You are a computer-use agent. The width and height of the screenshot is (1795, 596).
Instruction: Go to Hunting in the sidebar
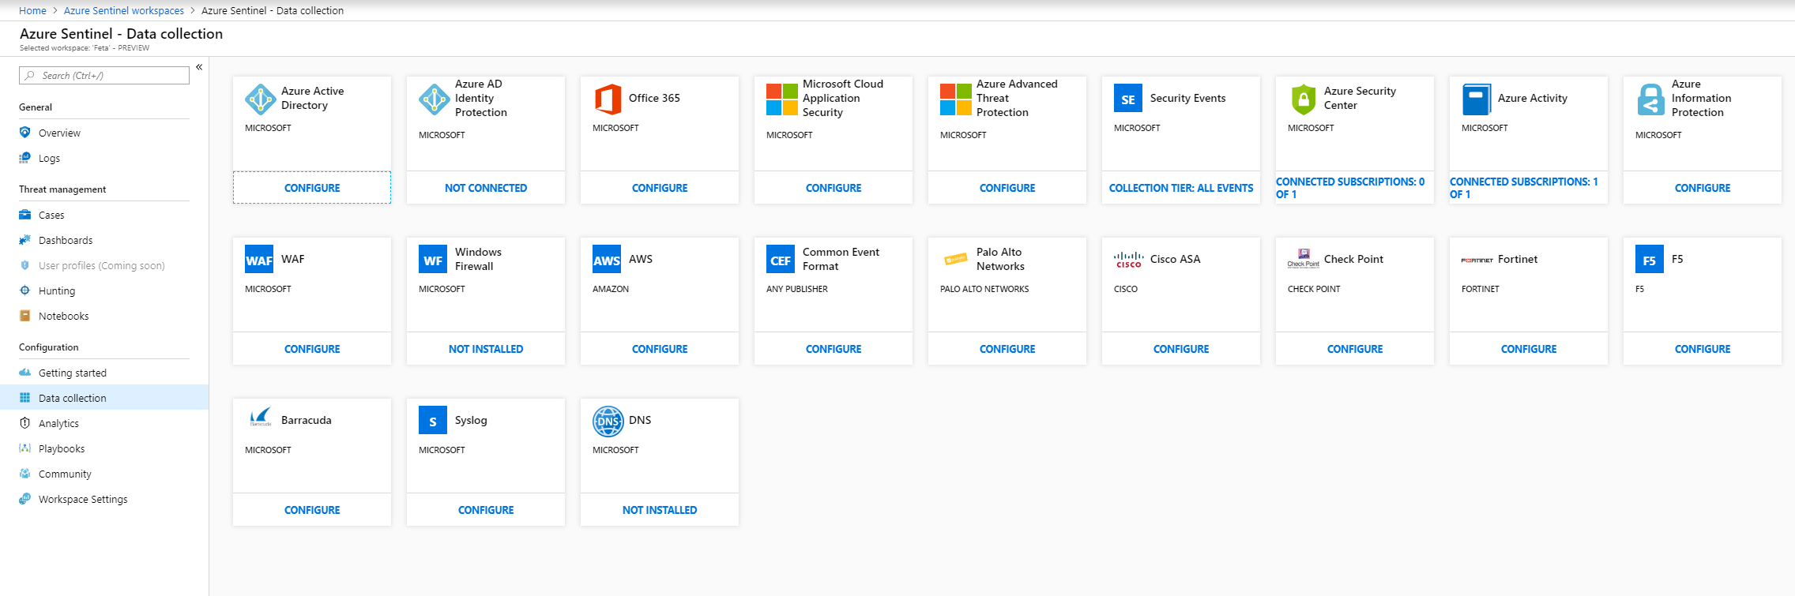click(57, 291)
